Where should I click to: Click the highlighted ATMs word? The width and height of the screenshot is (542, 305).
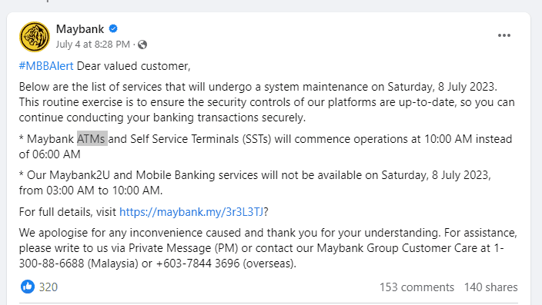point(92,139)
